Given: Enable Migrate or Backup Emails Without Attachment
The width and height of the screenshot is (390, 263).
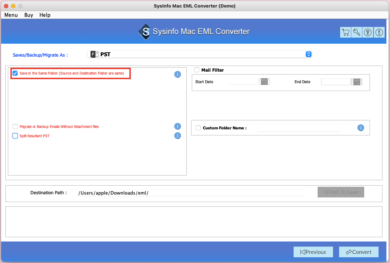Looking at the screenshot, I should tap(15, 126).
